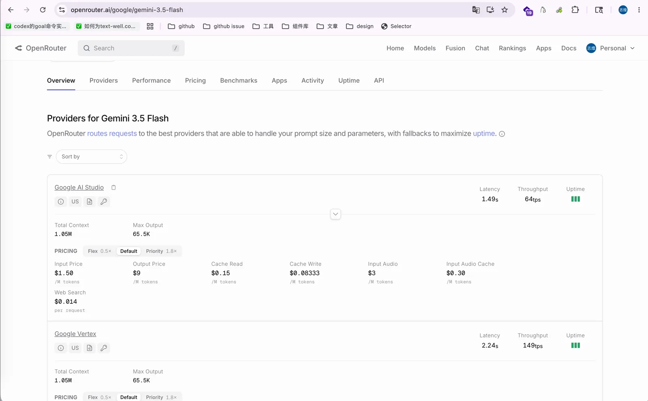Go back using the browser back arrow
648x401 pixels.
[11, 10]
